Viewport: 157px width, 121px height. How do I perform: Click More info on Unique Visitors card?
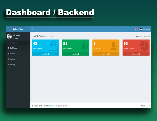(136, 54)
